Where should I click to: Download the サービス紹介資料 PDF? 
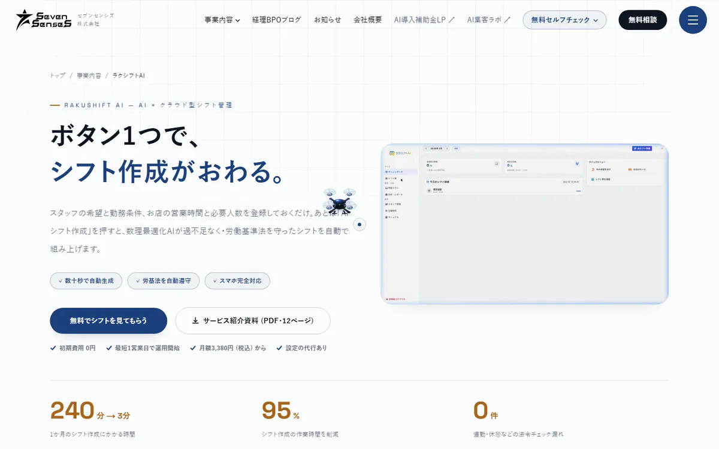[253, 321]
